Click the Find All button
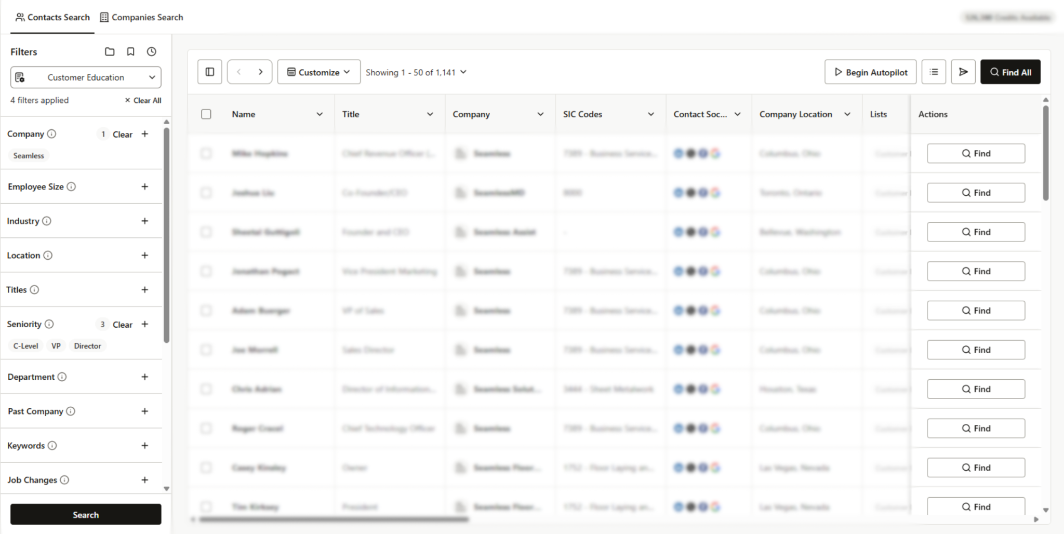This screenshot has width=1064, height=534. 1010,72
